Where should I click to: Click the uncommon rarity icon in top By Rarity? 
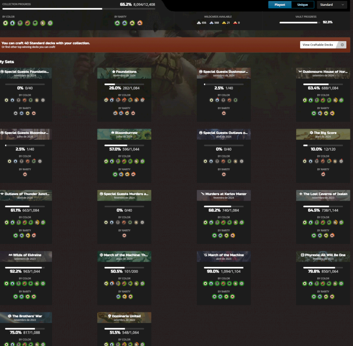(x=124, y=23)
